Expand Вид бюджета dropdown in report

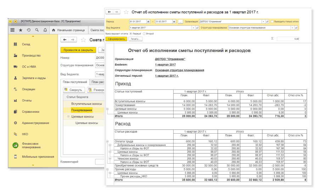tap(194, 28)
